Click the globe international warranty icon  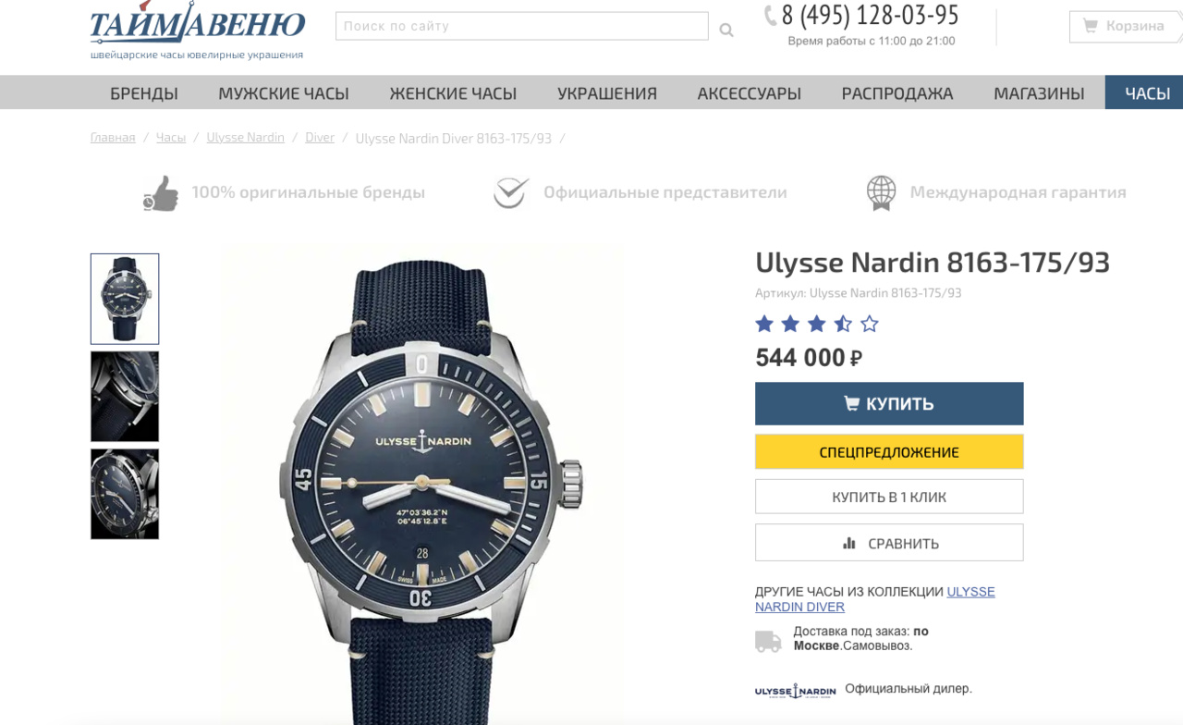tap(881, 192)
